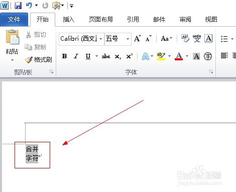Switch to the 开始 tab
The width and height of the screenshot is (236, 192).
[x=43, y=20]
